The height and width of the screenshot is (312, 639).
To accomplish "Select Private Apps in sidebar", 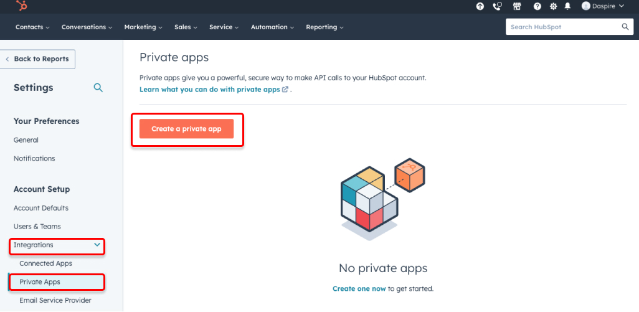I will point(57,282).
